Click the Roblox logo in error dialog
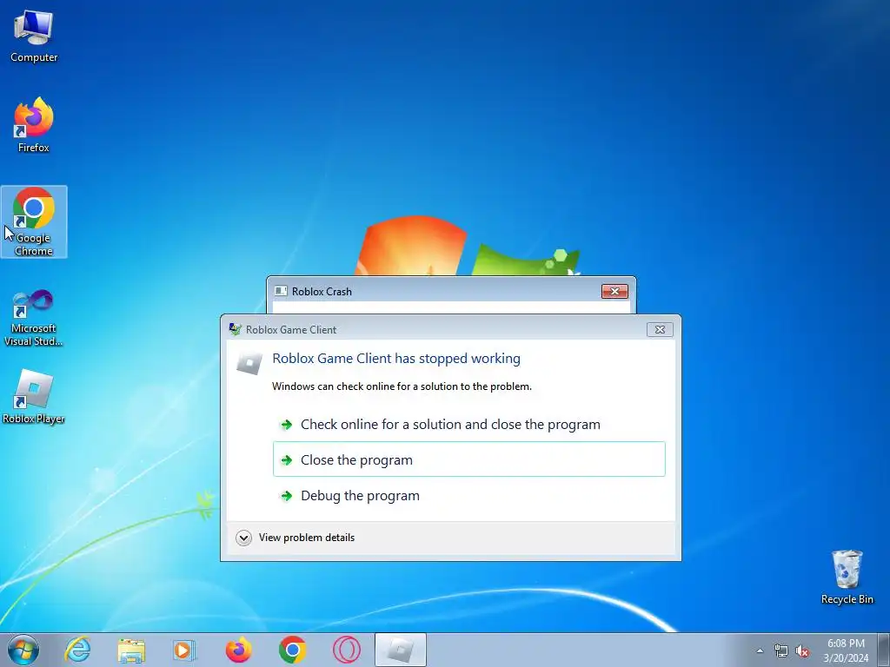The height and width of the screenshot is (667, 890). click(249, 363)
